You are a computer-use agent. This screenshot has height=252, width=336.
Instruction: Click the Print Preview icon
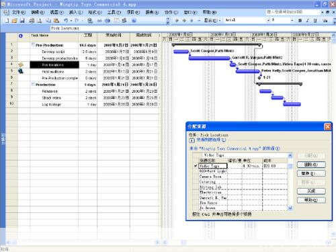pyautogui.click(x=40, y=21)
